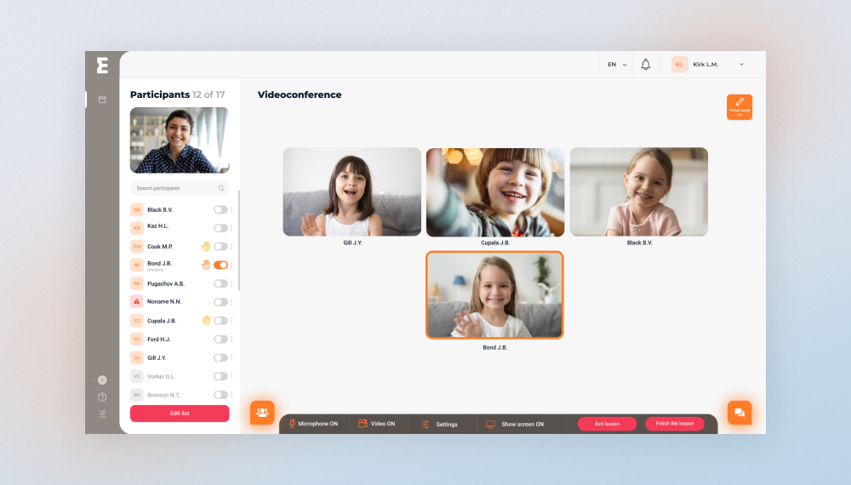Open sidebar sliders settings icon
This screenshot has width=851, height=485.
point(102,414)
